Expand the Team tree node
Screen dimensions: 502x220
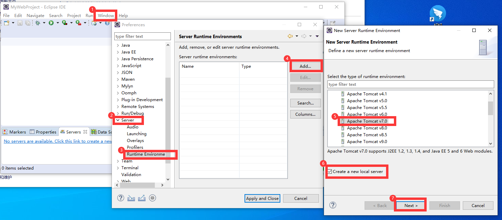[118, 161]
